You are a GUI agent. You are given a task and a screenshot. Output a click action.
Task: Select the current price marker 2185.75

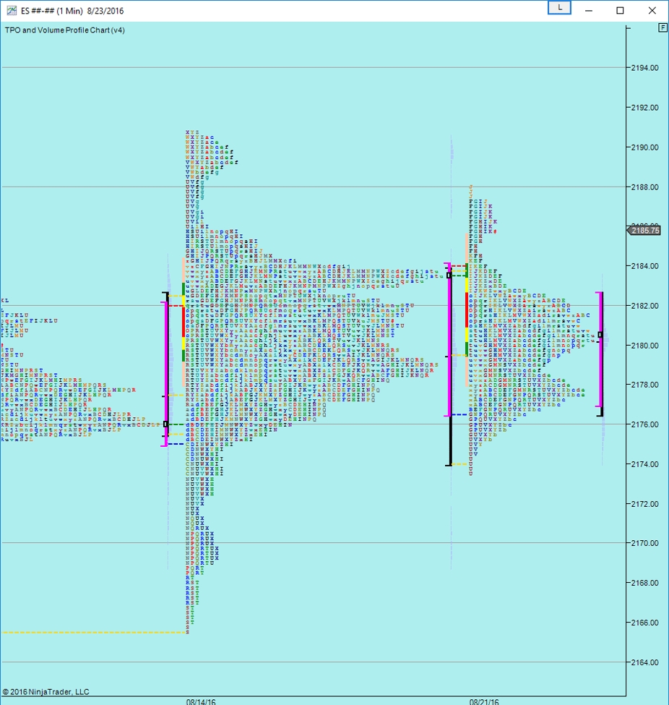645,231
